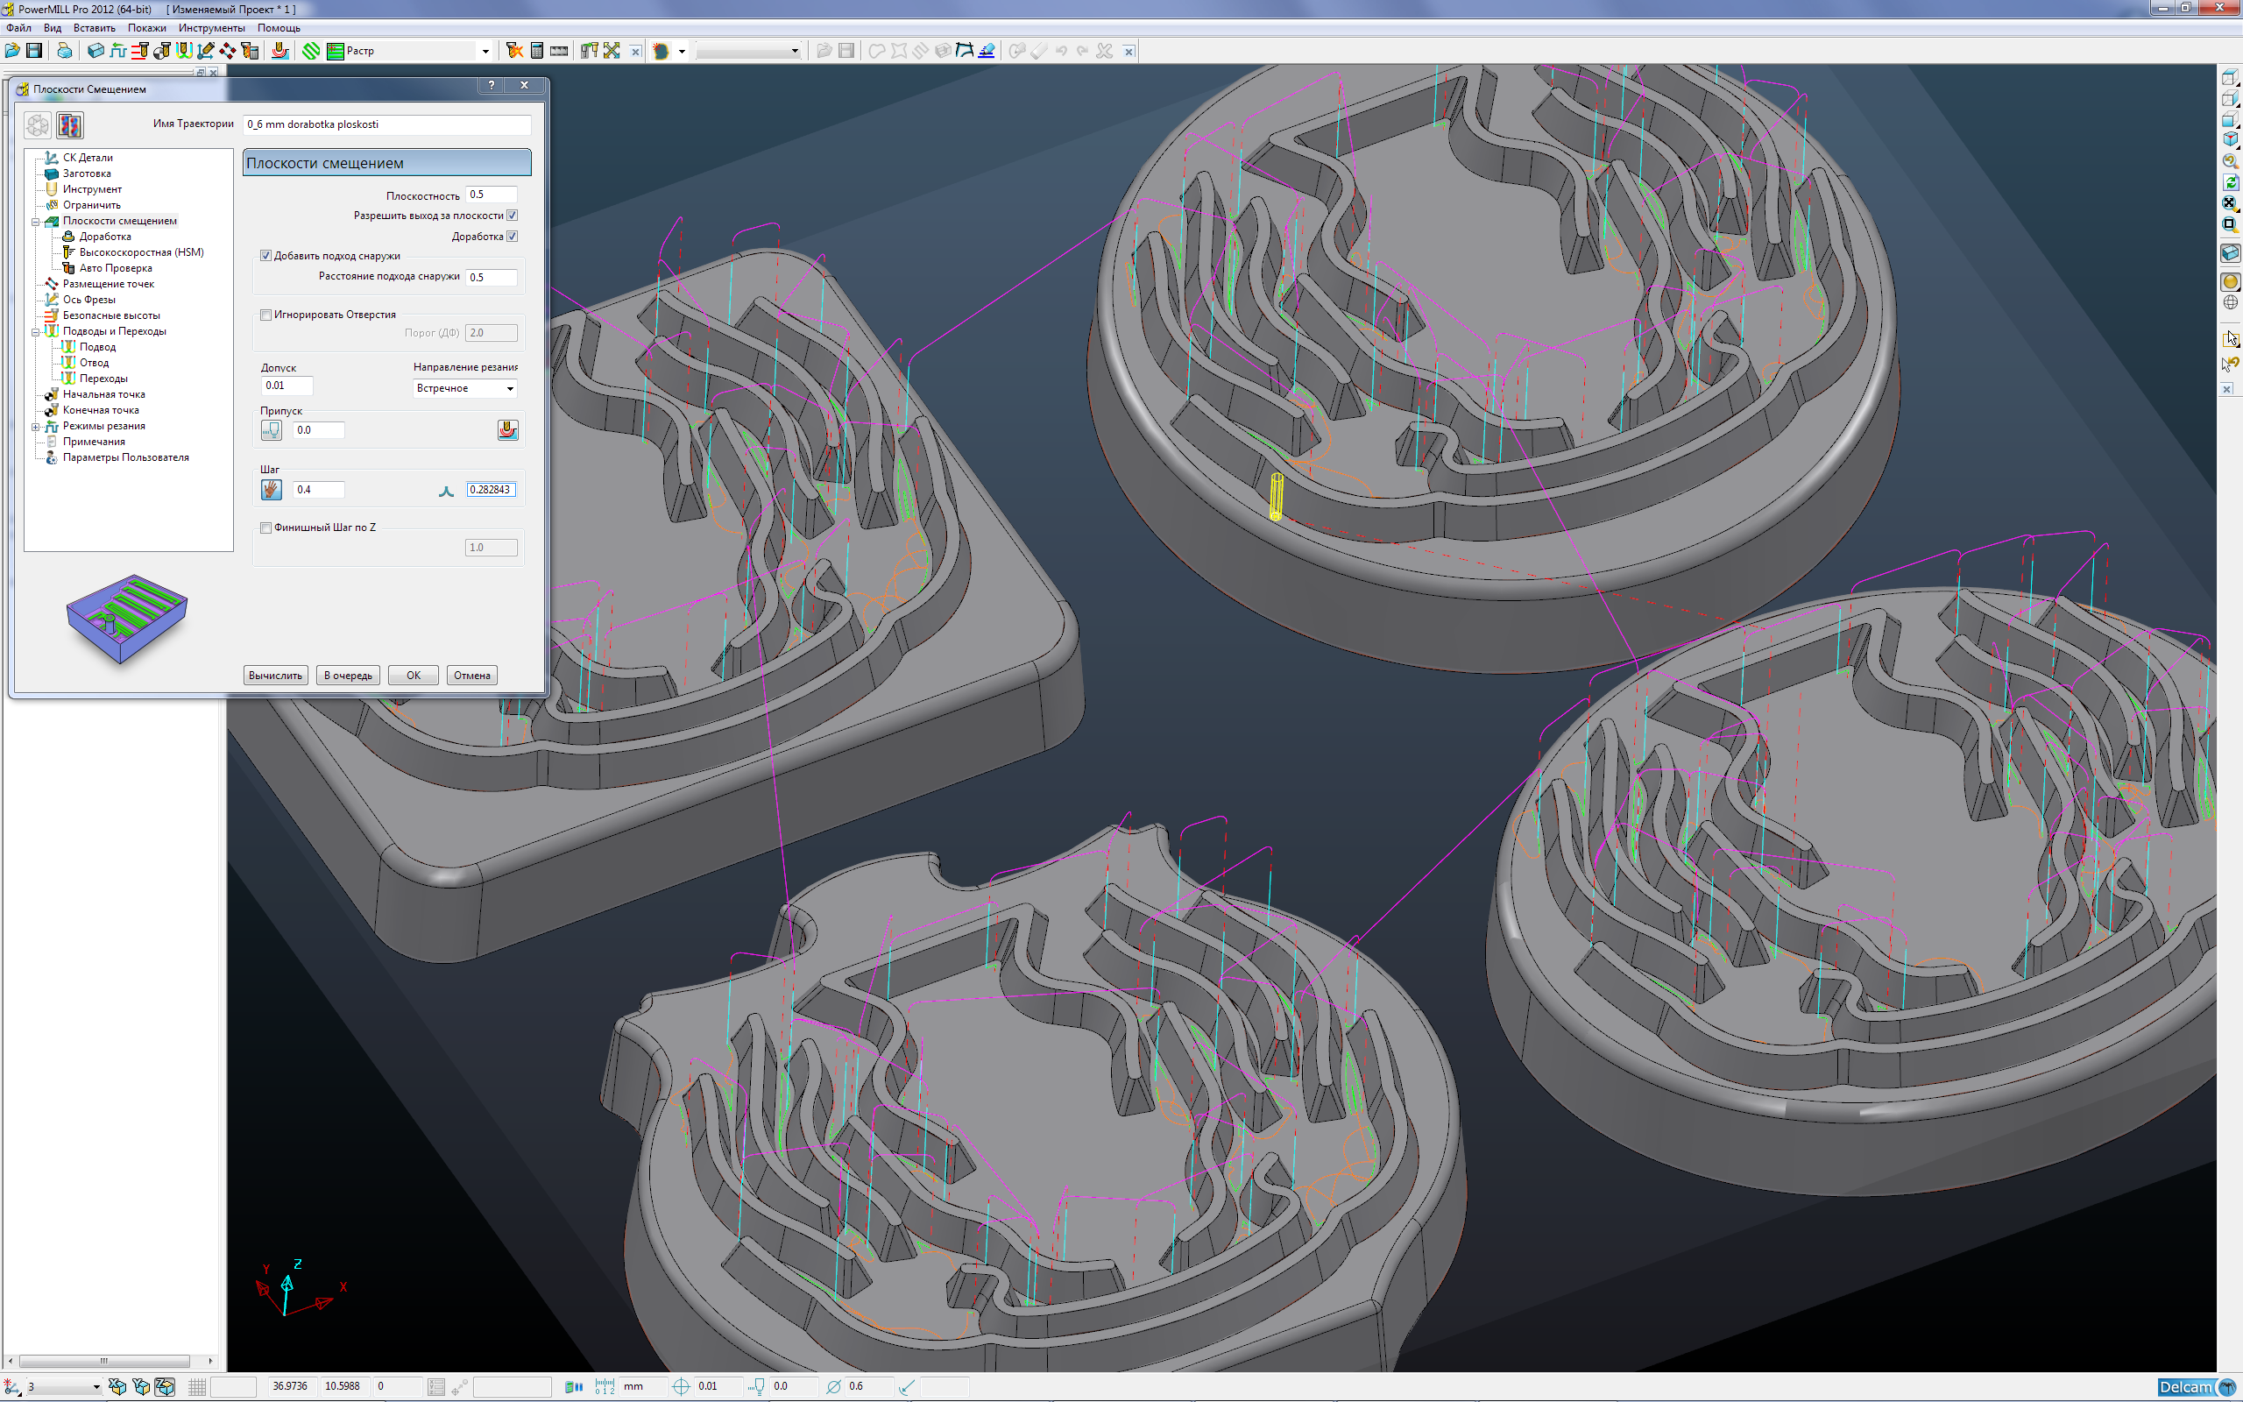
Task: Click the print icon in main toolbar
Action: 64,51
